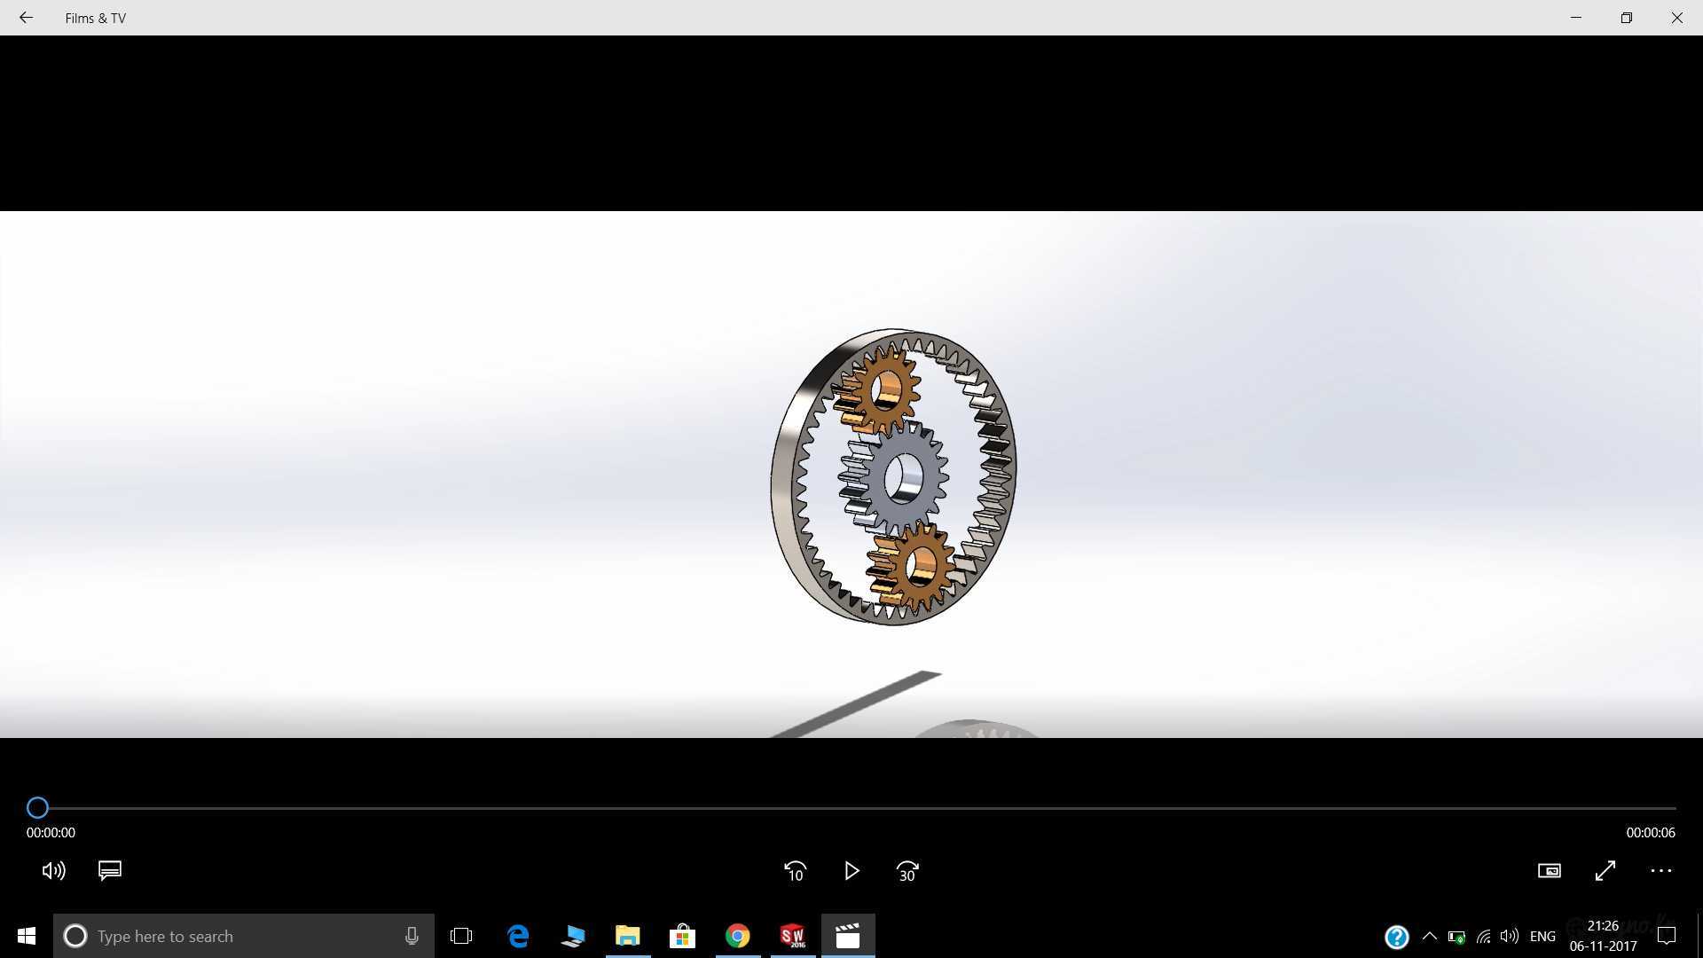The width and height of the screenshot is (1703, 958).
Task: Open Microsoft Store from the taskbar
Action: (682, 936)
